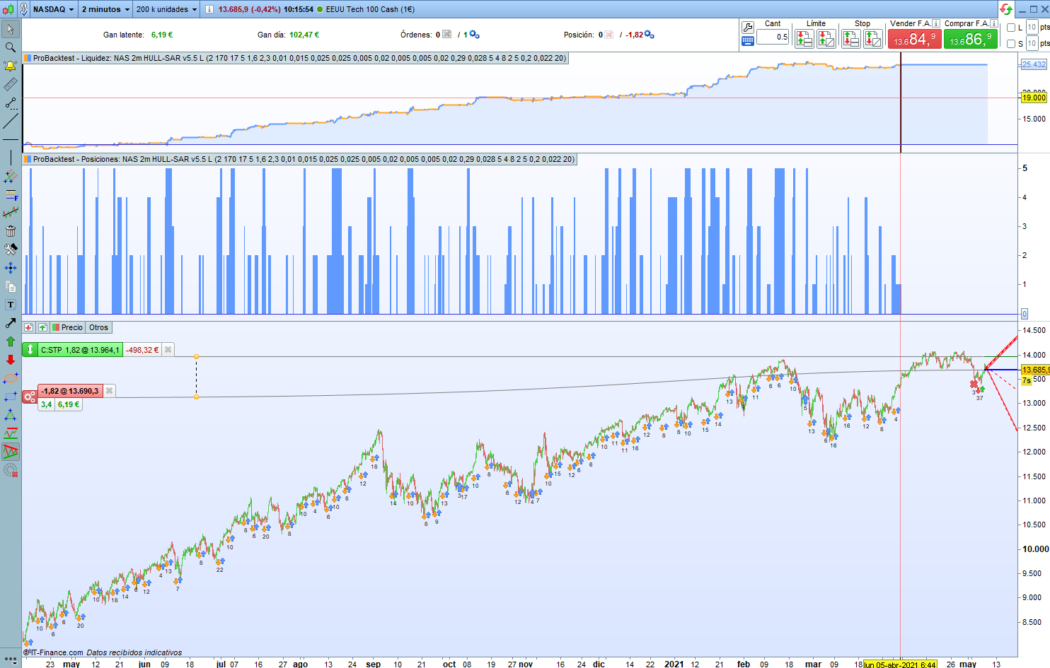Enable the L limit points checkbox
The width and height of the screenshot is (1050, 668).
click(1011, 28)
